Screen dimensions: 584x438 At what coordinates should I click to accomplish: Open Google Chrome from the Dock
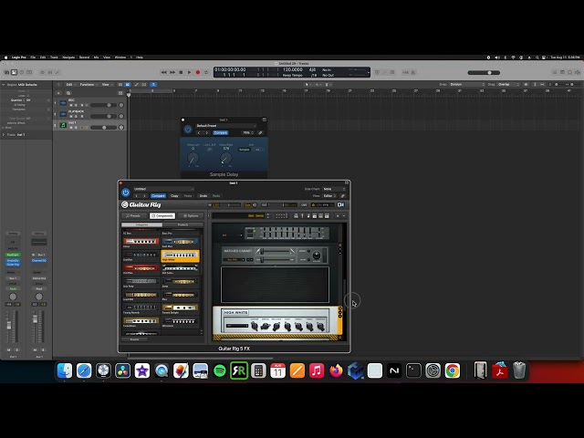[453, 371]
